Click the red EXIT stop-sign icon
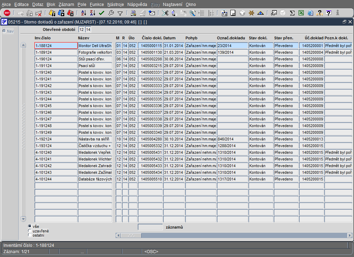The image size is (354, 257). (7, 13)
